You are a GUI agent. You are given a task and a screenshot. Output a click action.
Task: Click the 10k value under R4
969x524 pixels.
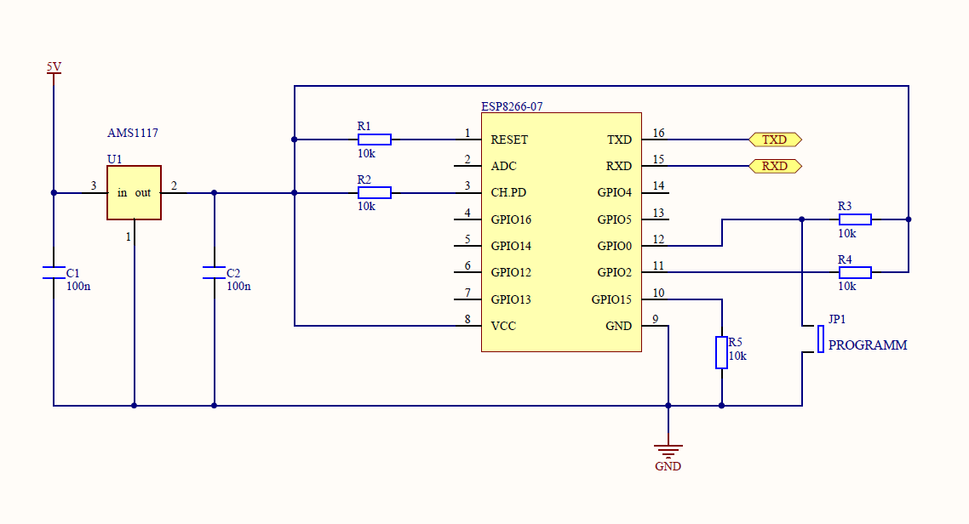[846, 286]
